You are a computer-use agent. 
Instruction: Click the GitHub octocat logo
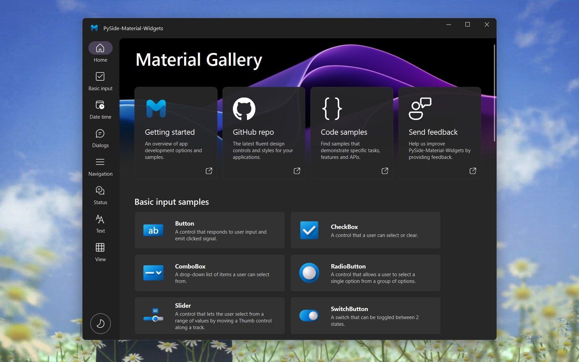(x=244, y=109)
